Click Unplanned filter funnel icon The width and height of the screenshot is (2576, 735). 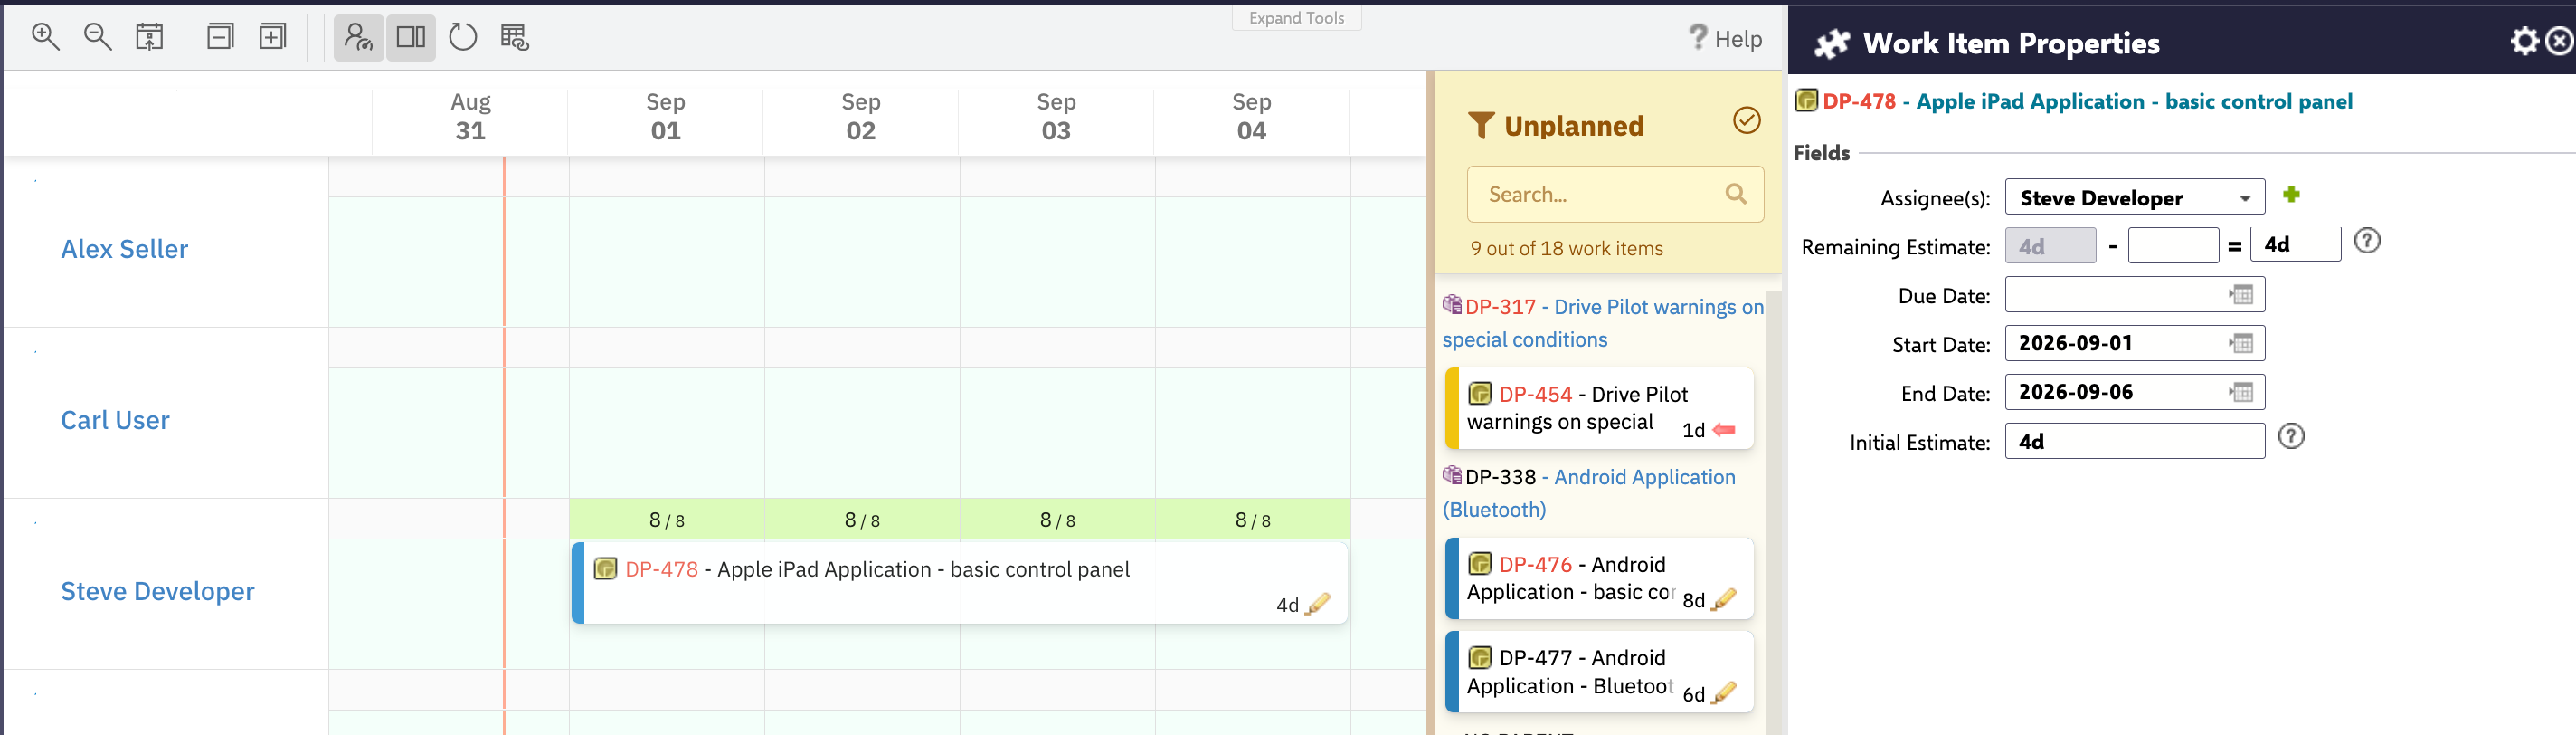1481,126
